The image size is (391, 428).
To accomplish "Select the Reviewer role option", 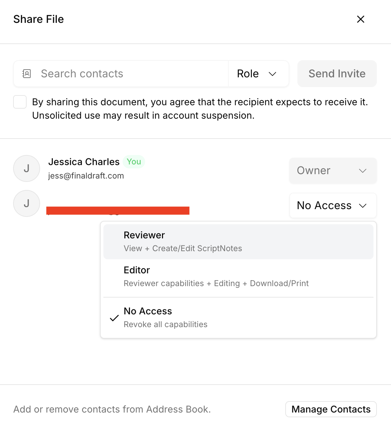I will click(238, 241).
